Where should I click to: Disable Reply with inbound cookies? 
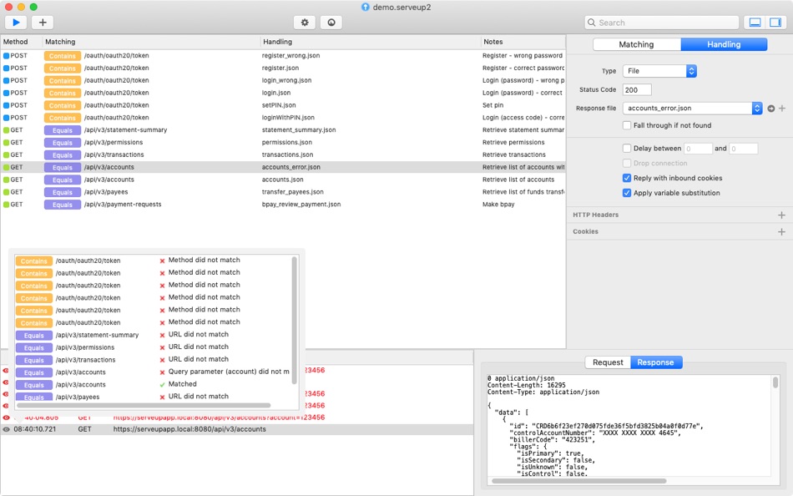click(627, 178)
